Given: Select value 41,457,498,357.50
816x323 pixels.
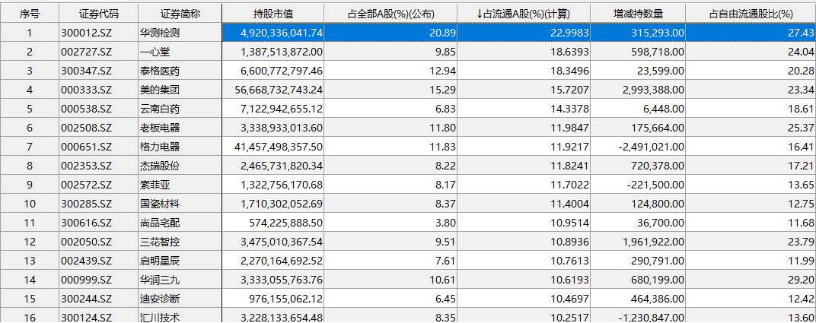Looking at the screenshot, I should click(273, 147).
